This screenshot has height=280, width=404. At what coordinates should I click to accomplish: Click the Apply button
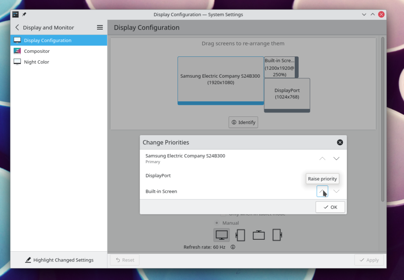coord(369,260)
